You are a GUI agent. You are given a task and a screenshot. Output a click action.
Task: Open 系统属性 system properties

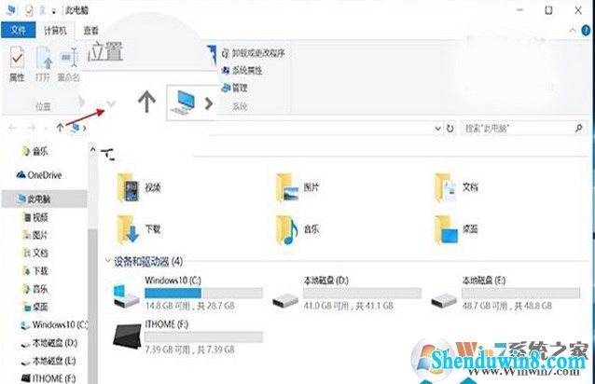(x=242, y=70)
